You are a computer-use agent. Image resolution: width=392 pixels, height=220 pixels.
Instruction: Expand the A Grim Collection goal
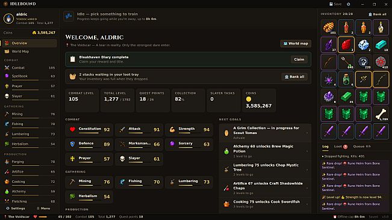tap(265, 133)
